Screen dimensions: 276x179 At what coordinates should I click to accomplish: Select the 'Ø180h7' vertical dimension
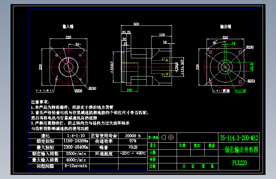click(112, 67)
